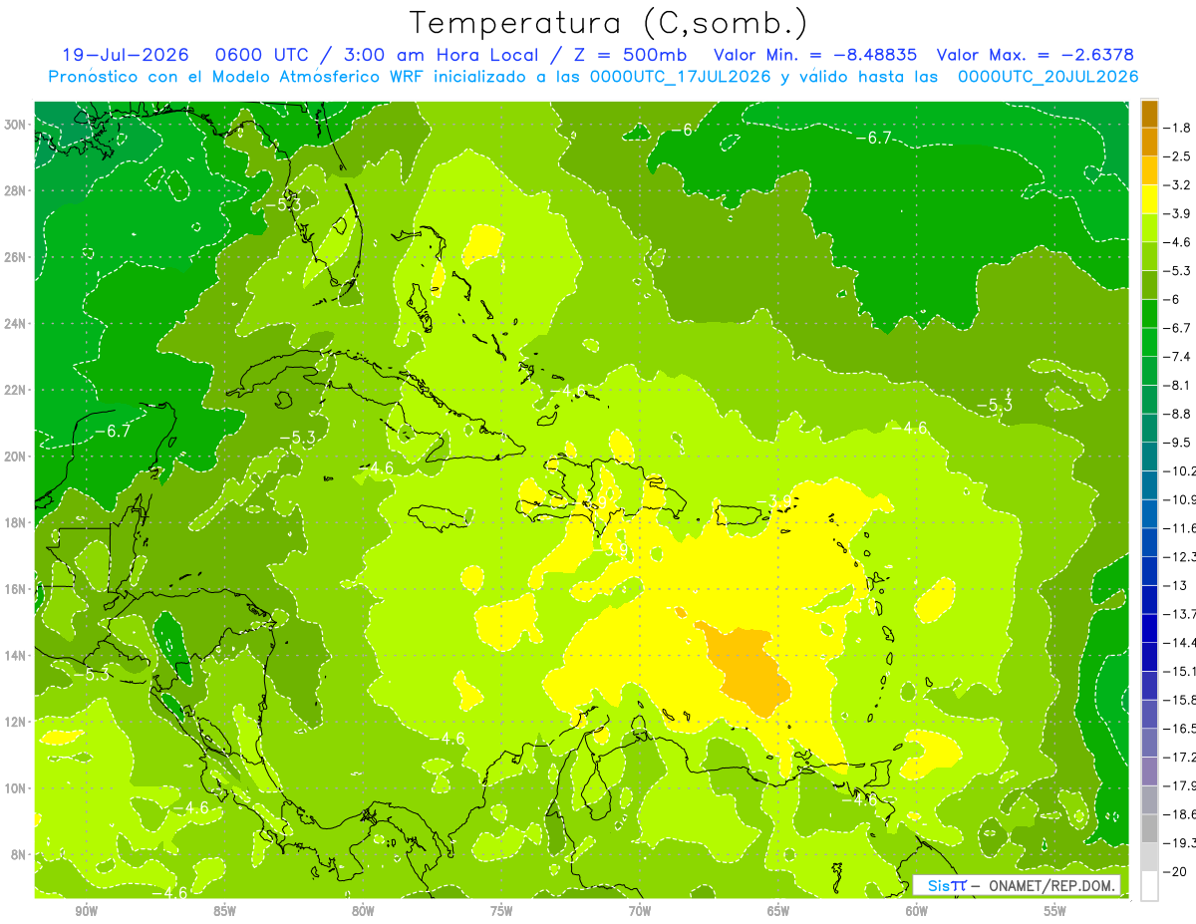Viewport: 1196px width, 924px height.
Task: Click the '-7.4' legend value
Action: coord(1177,357)
